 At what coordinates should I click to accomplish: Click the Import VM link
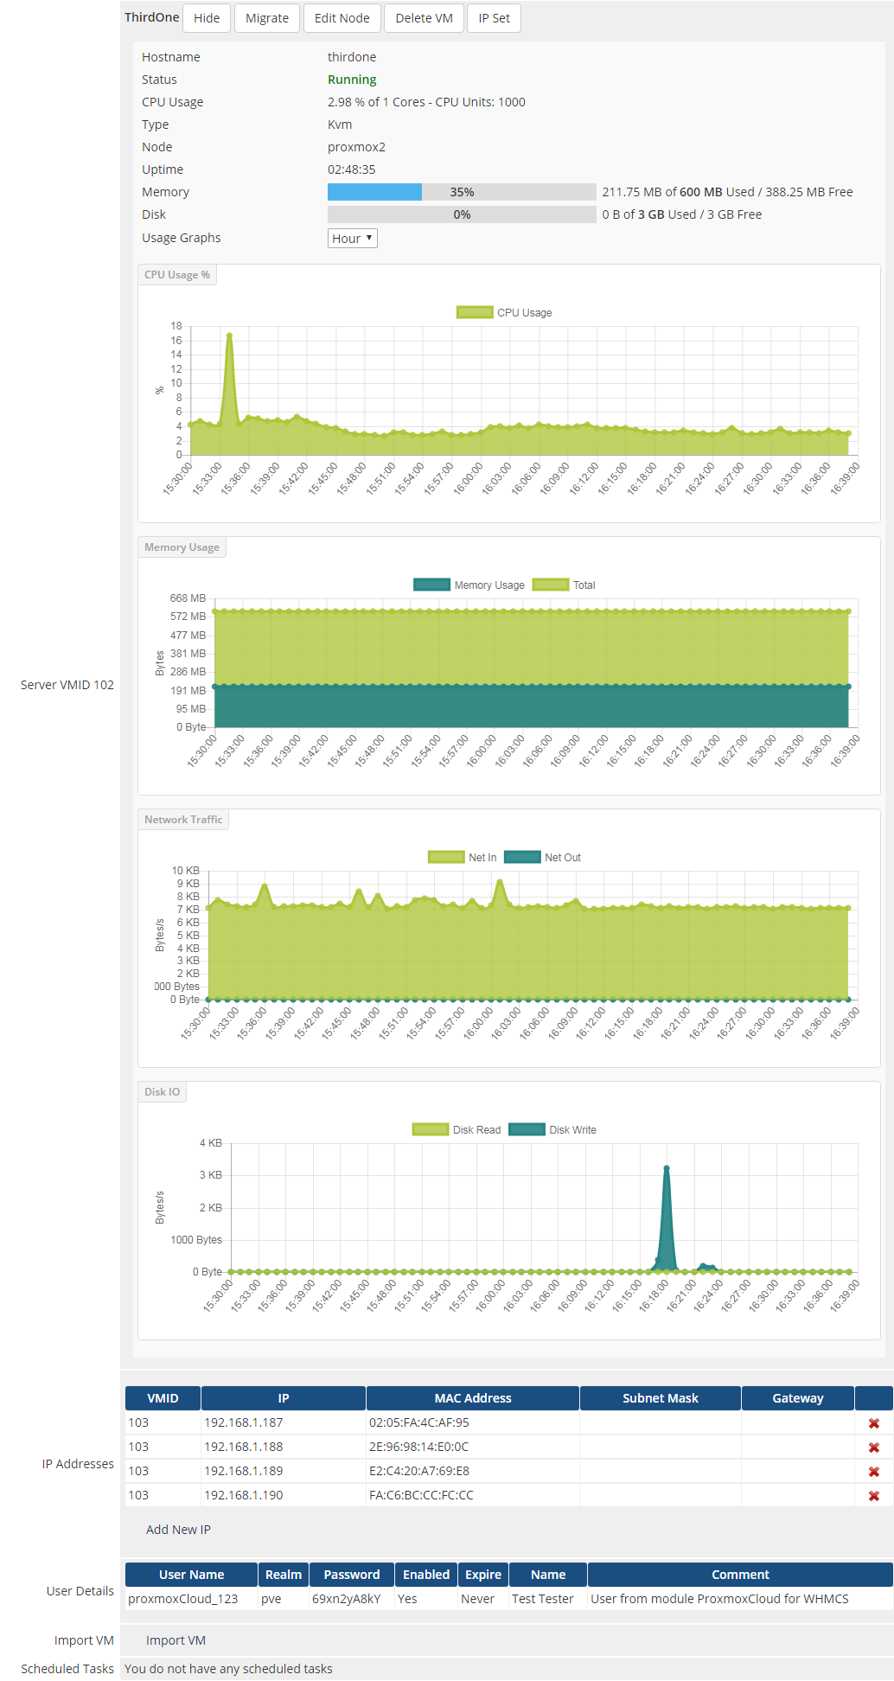click(176, 1640)
